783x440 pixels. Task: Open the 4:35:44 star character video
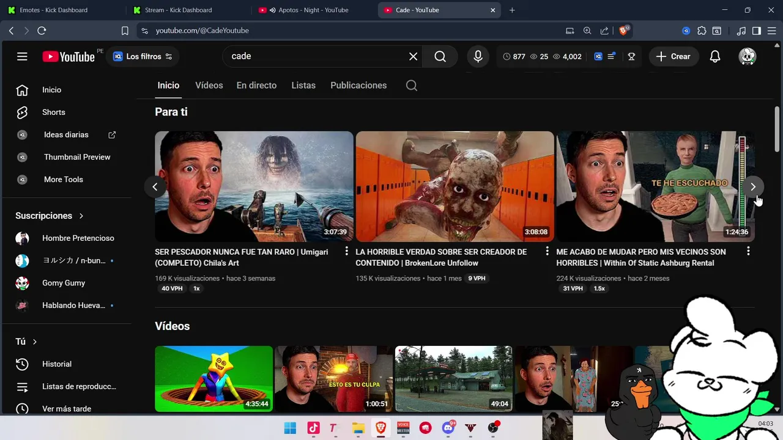pos(213,379)
